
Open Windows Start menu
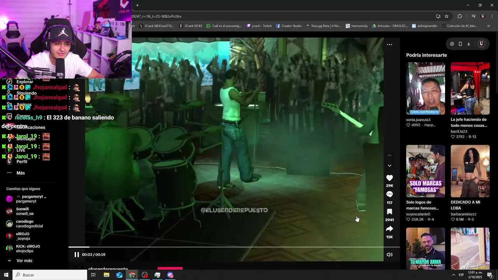click(6, 275)
